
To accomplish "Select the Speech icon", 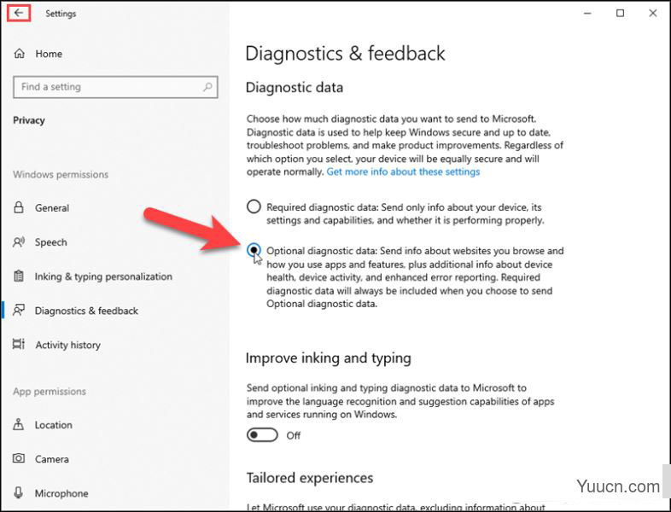I will (x=19, y=242).
